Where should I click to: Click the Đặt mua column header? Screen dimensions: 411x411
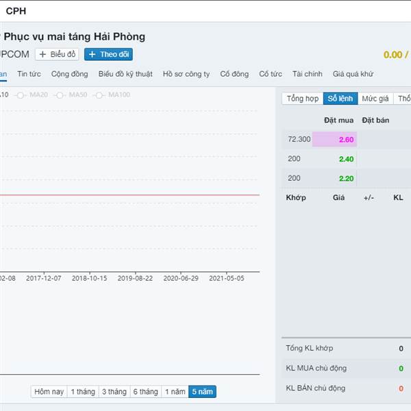[338, 121]
